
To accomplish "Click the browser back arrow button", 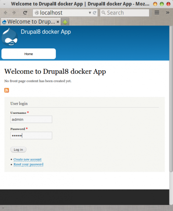I will click(x=5, y=13).
